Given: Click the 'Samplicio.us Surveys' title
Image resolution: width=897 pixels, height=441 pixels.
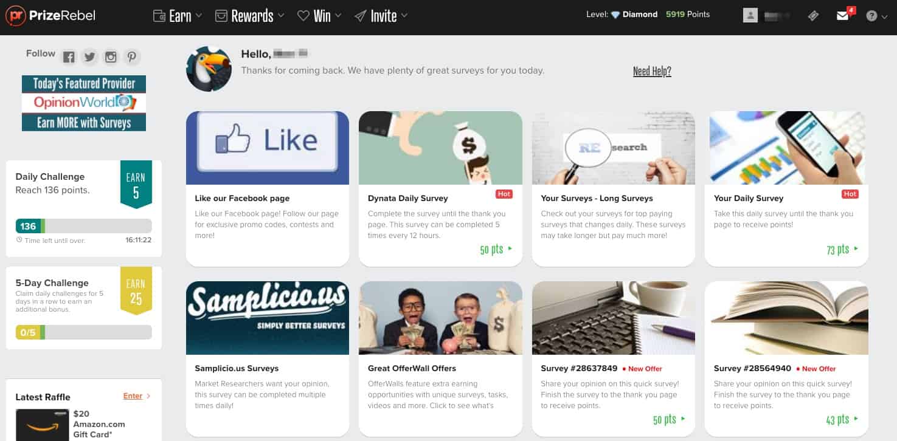Looking at the screenshot, I should coord(237,368).
